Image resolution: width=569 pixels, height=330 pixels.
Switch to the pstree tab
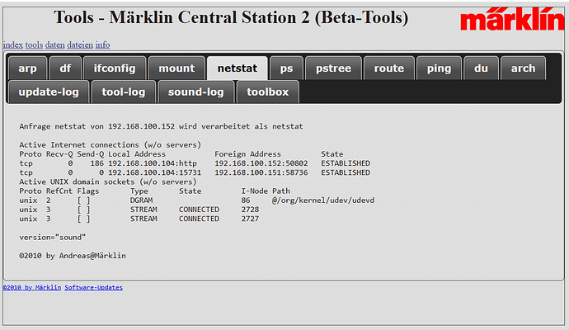pyautogui.click(x=332, y=68)
